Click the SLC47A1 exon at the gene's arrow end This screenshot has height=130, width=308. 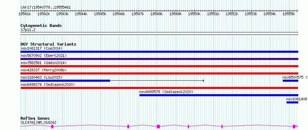pos(294,127)
